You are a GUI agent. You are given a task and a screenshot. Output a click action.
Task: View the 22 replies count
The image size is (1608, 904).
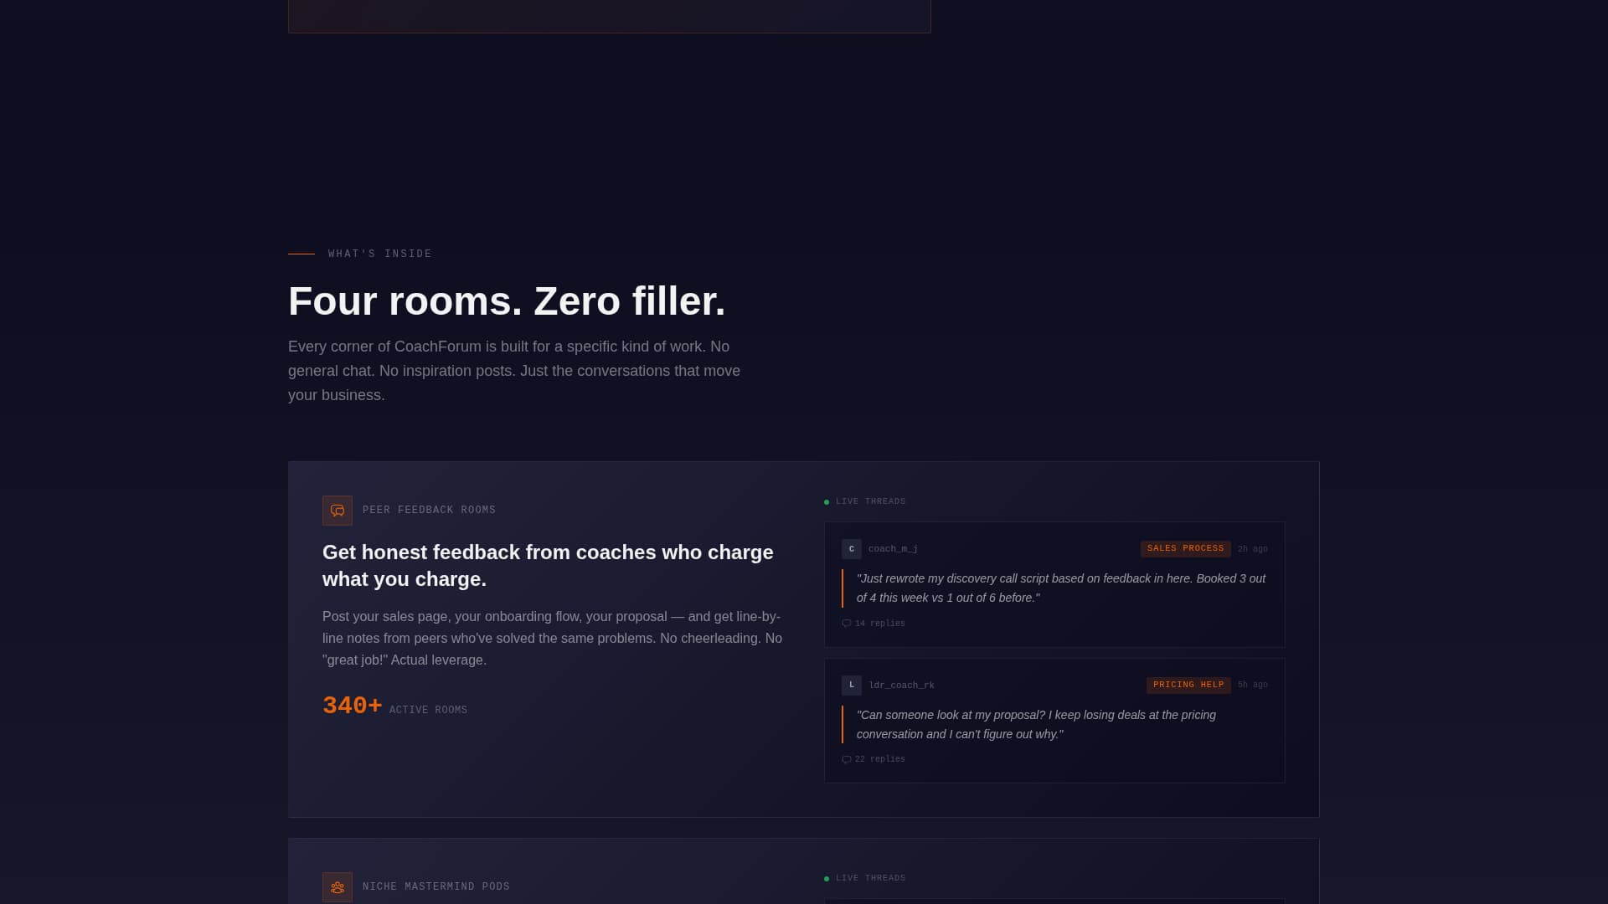pos(879,759)
